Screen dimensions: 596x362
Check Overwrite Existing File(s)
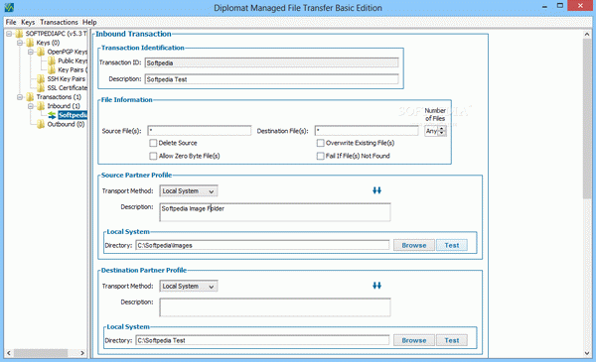point(321,143)
